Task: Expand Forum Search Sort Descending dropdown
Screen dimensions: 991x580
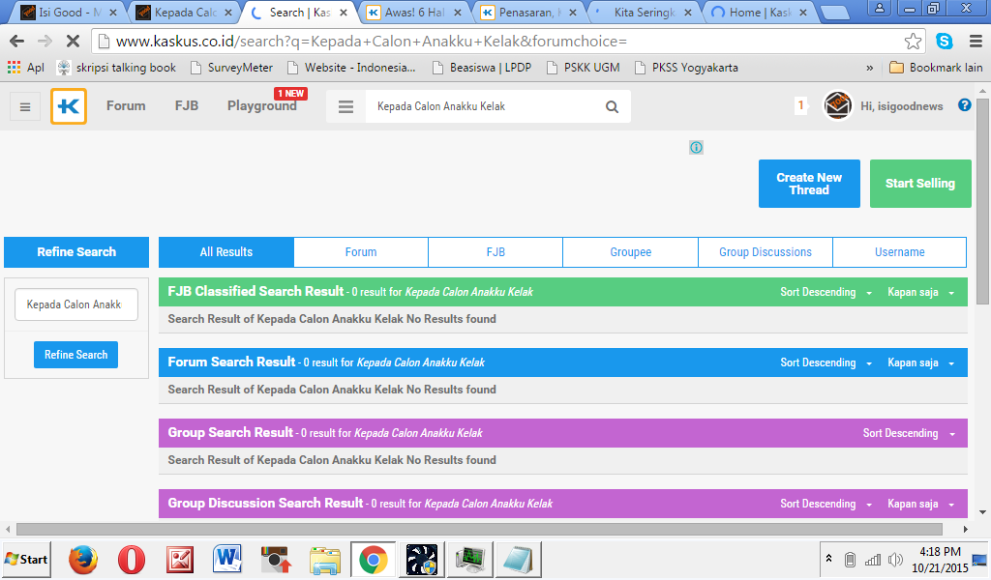Action: click(826, 362)
